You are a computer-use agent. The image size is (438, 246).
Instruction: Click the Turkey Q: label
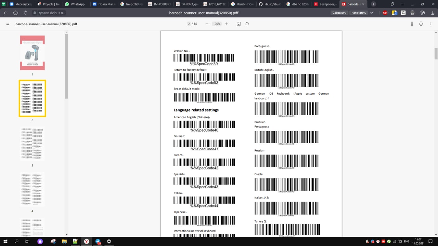coord(260,221)
